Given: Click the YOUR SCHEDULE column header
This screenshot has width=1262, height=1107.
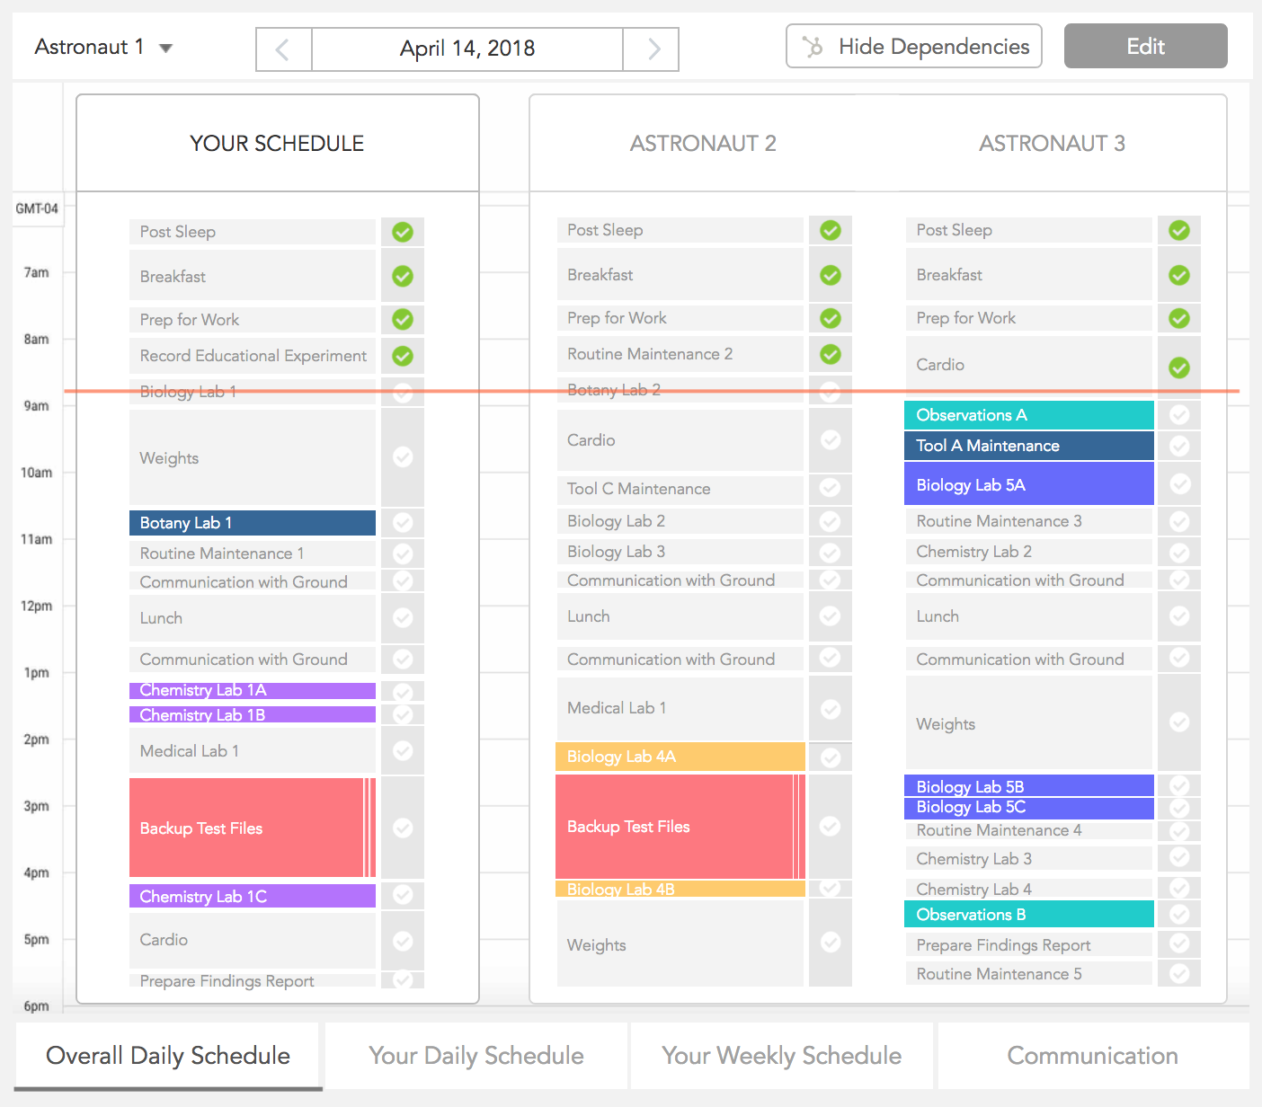Looking at the screenshot, I should (277, 143).
